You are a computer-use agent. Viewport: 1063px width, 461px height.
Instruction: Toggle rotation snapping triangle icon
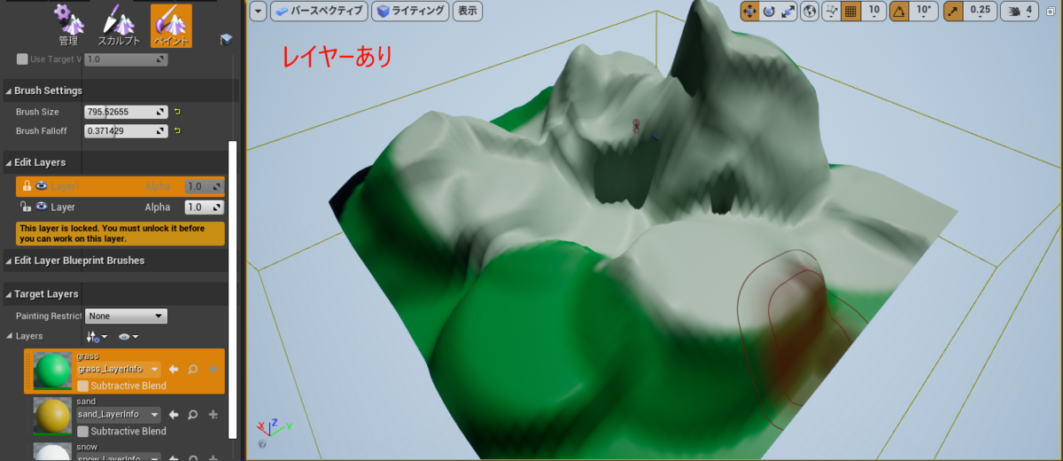click(x=900, y=11)
